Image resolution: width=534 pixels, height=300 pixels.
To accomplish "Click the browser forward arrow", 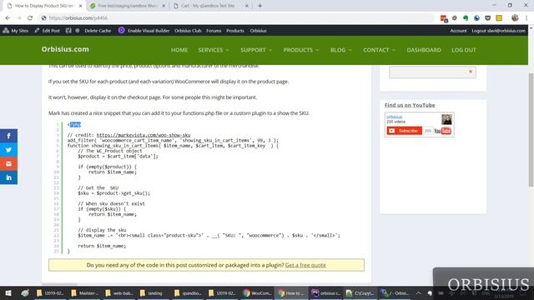I will 18,18.
